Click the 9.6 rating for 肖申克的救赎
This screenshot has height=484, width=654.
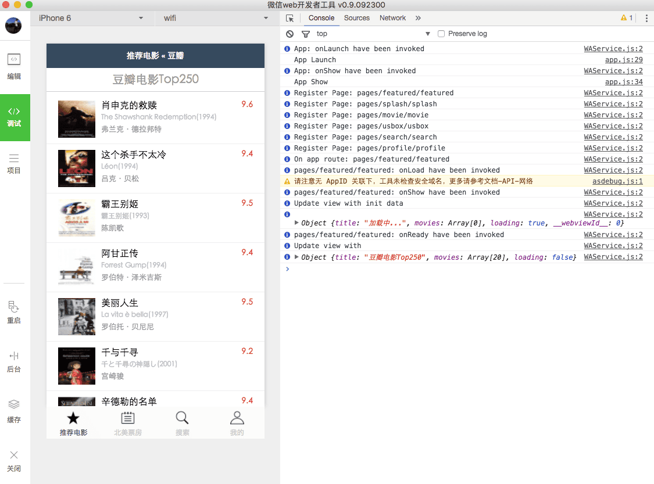tap(247, 104)
